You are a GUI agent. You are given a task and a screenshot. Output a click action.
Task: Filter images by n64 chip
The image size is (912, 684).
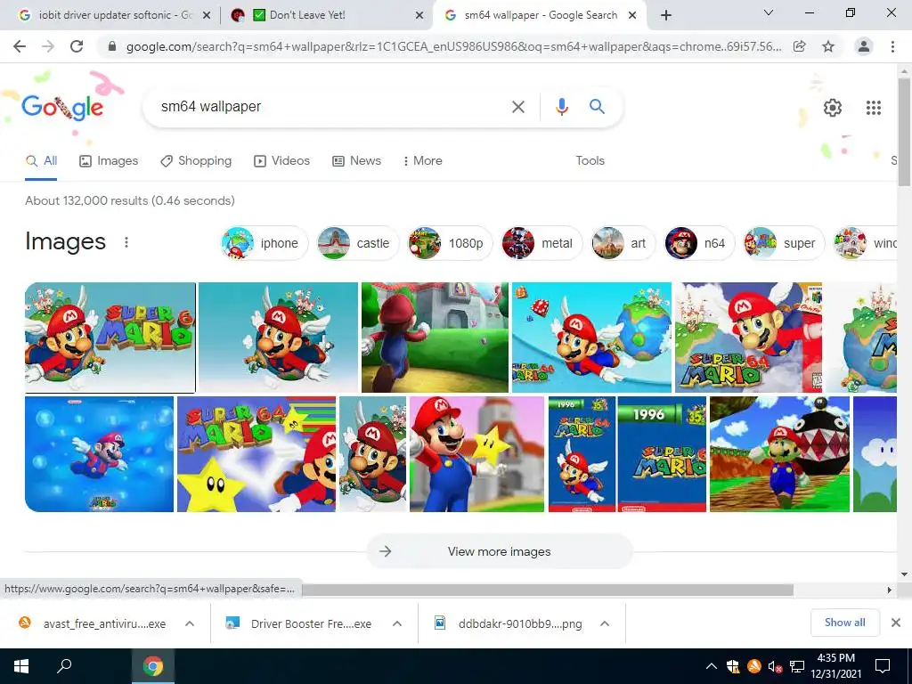coord(699,243)
